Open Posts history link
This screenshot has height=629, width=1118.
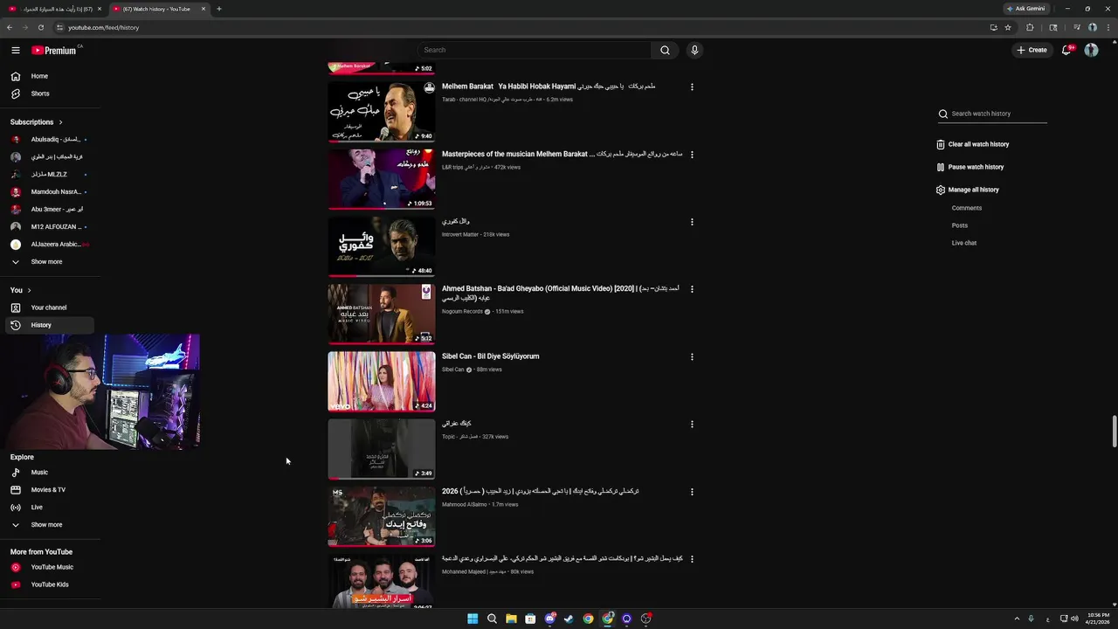pos(960,225)
